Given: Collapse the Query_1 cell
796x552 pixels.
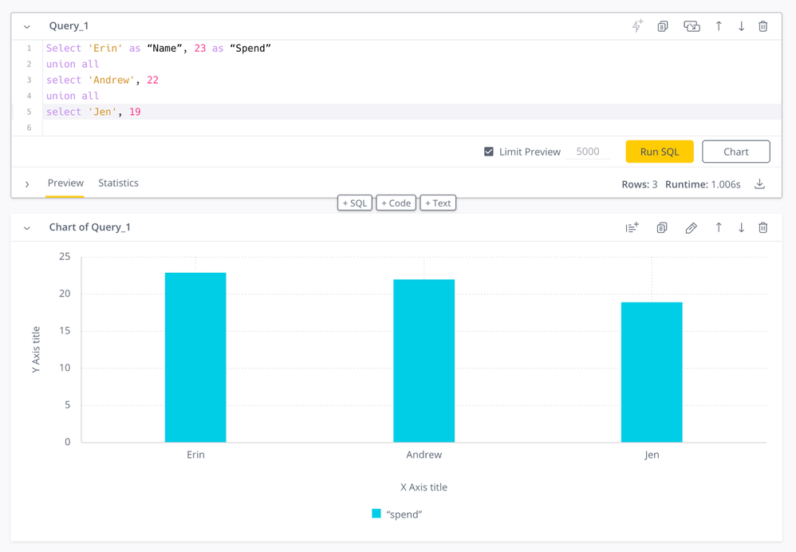Looking at the screenshot, I should (27, 26).
